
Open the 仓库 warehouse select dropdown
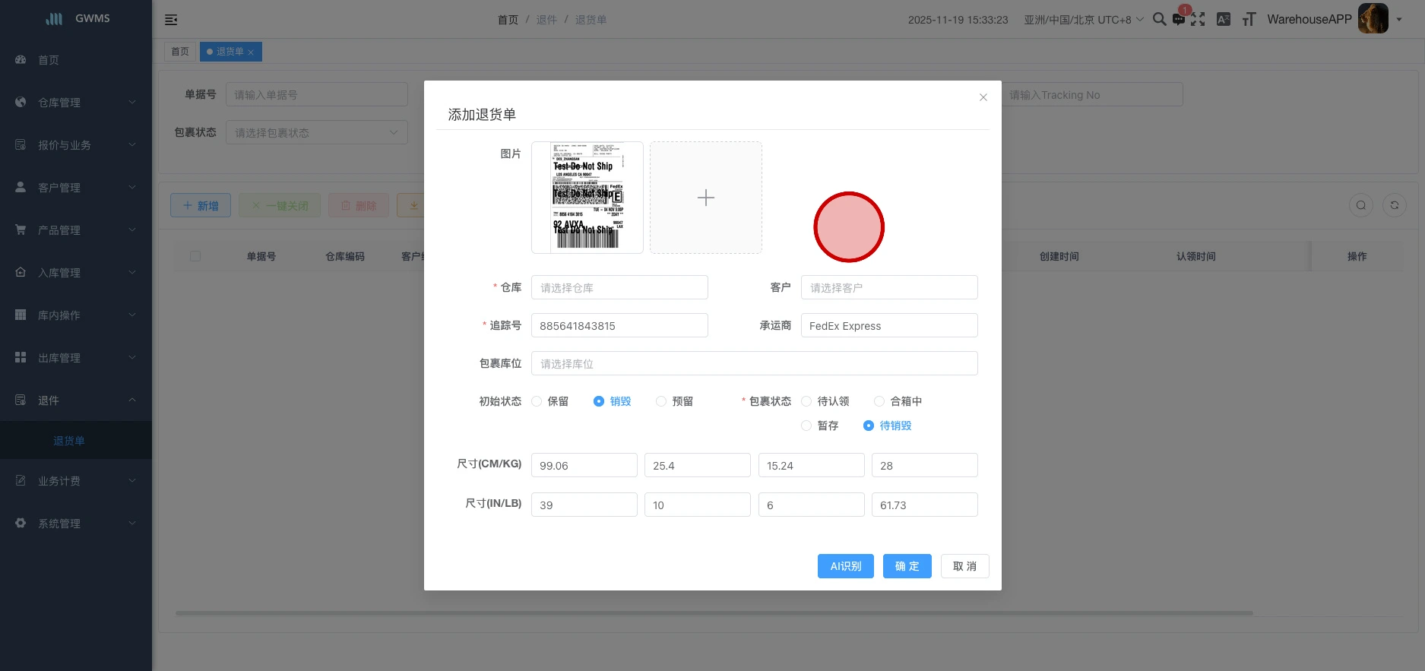coord(619,287)
